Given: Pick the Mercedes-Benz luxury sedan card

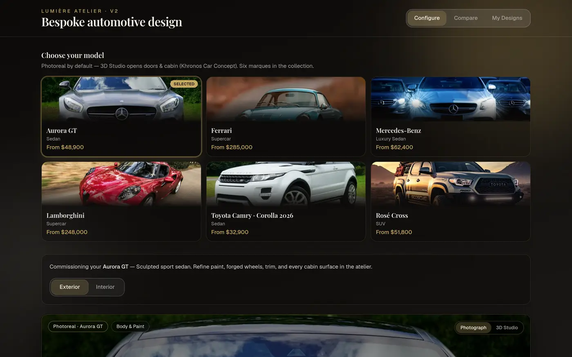Looking at the screenshot, I should click(x=451, y=117).
